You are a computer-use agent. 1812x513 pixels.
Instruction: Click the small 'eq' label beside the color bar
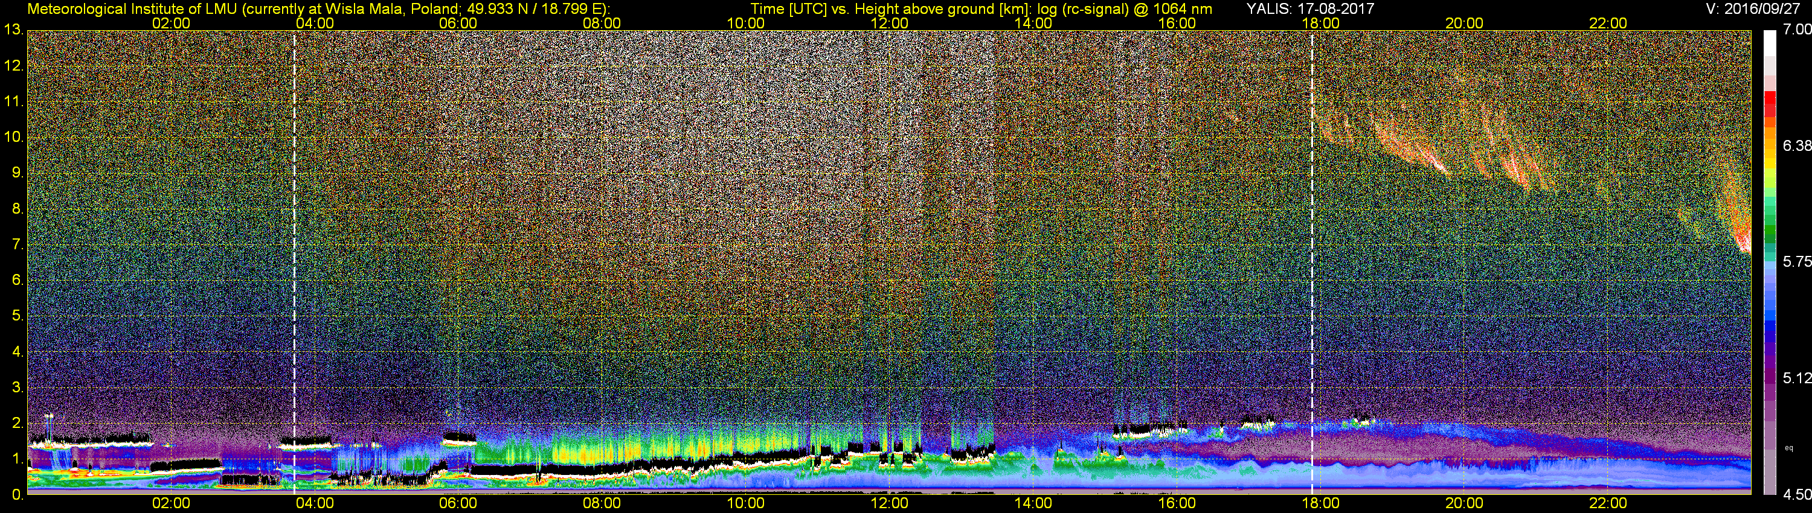(1790, 448)
